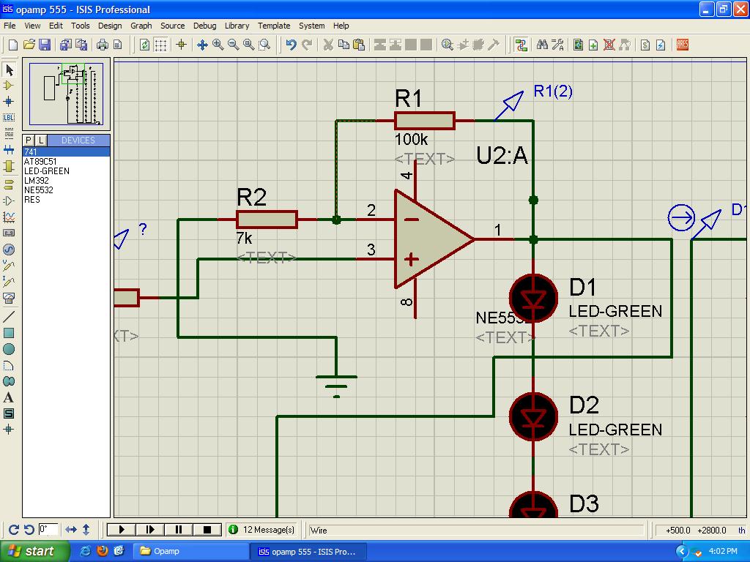Viewport: 750px width, 562px height.
Task: Click the Undo arrow icon
Action: (x=291, y=45)
